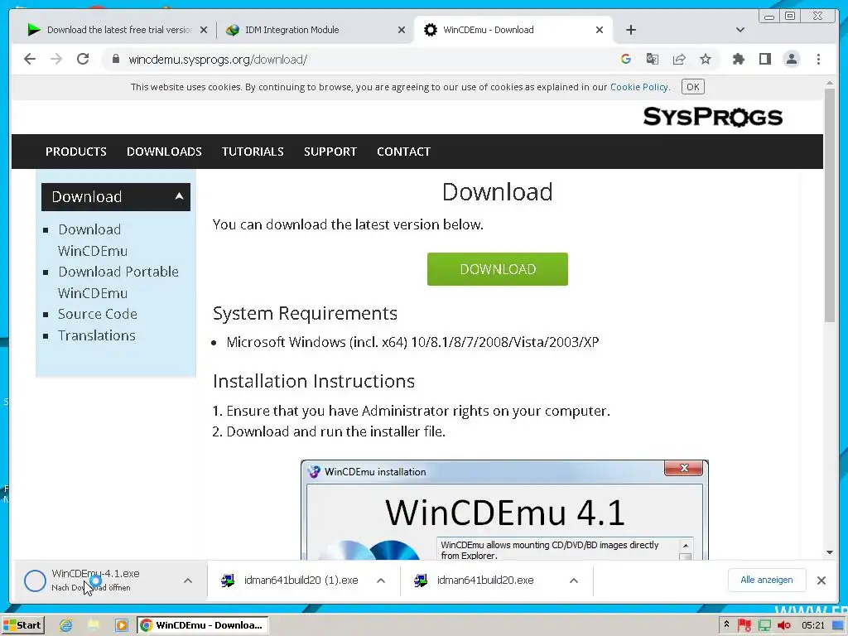The image size is (848, 636).
Task: Click the taskbar clock 05:21
Action: point(813,625)
